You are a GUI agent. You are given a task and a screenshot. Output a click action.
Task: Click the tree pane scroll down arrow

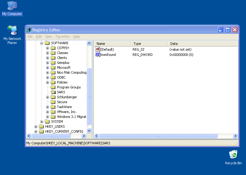pyautogui.click(x=89, y=131)
